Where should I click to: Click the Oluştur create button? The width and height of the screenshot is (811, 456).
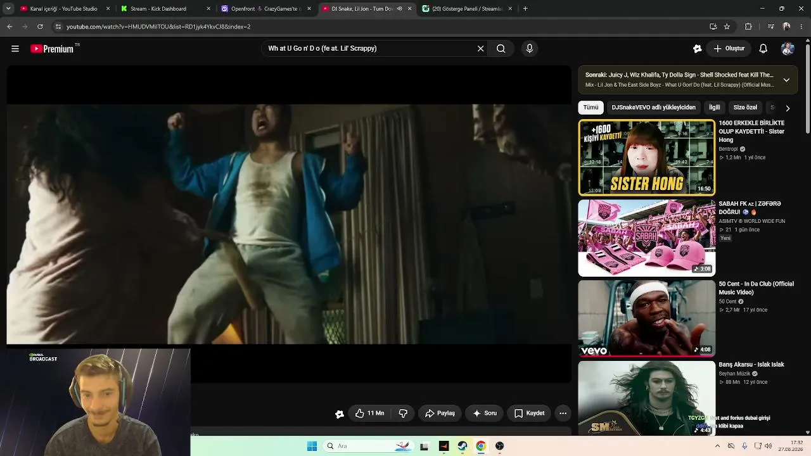(x=729, y=49)
